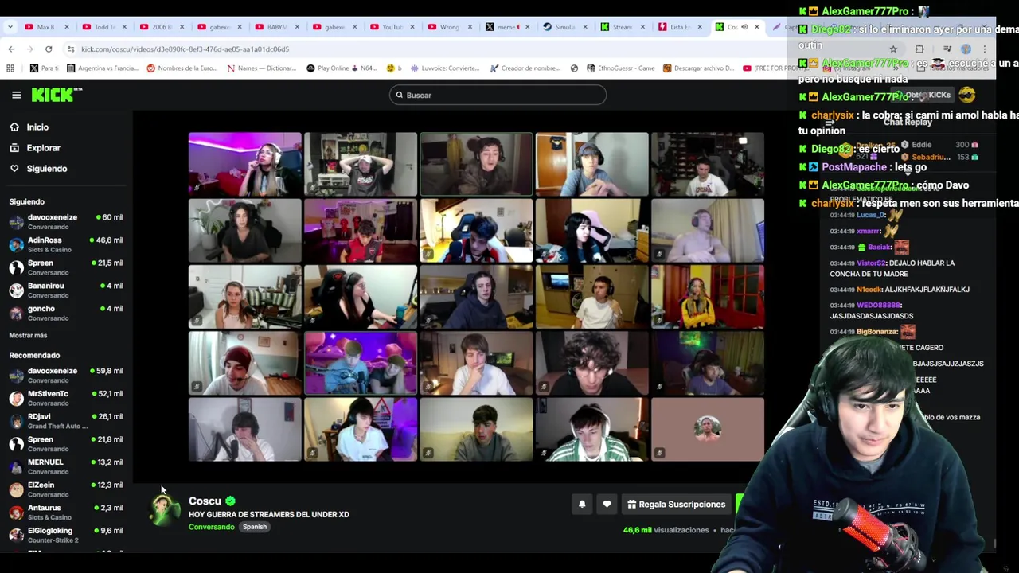Screen dimensions: 1019x573
Task: Open RDjavi recommended channel
Action: click(x=66, y=421)
